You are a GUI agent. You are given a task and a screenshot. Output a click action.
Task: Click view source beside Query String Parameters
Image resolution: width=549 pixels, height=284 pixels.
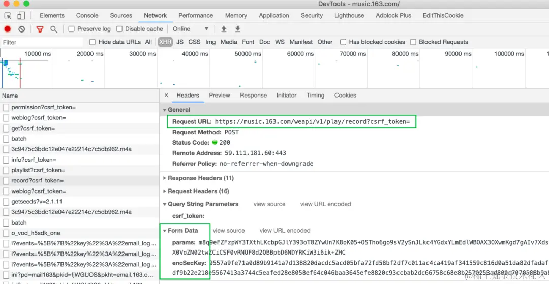pos(269,204)
